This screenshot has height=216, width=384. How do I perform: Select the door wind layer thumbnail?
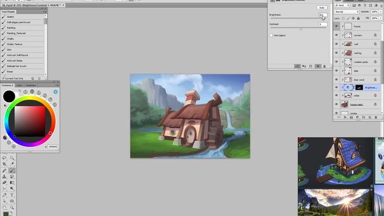pyautogui.click(x=348, y=80)
